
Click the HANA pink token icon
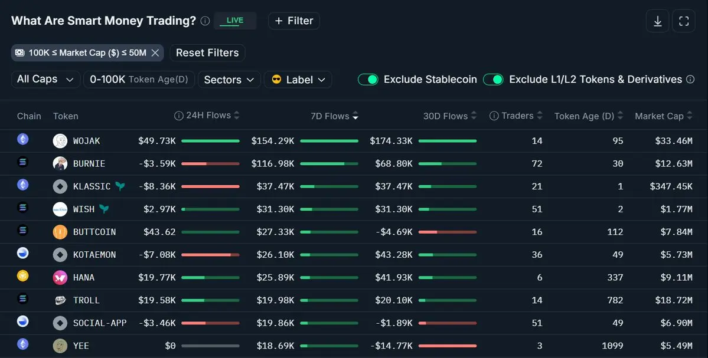pyautogui.click(x=60, y=277)
